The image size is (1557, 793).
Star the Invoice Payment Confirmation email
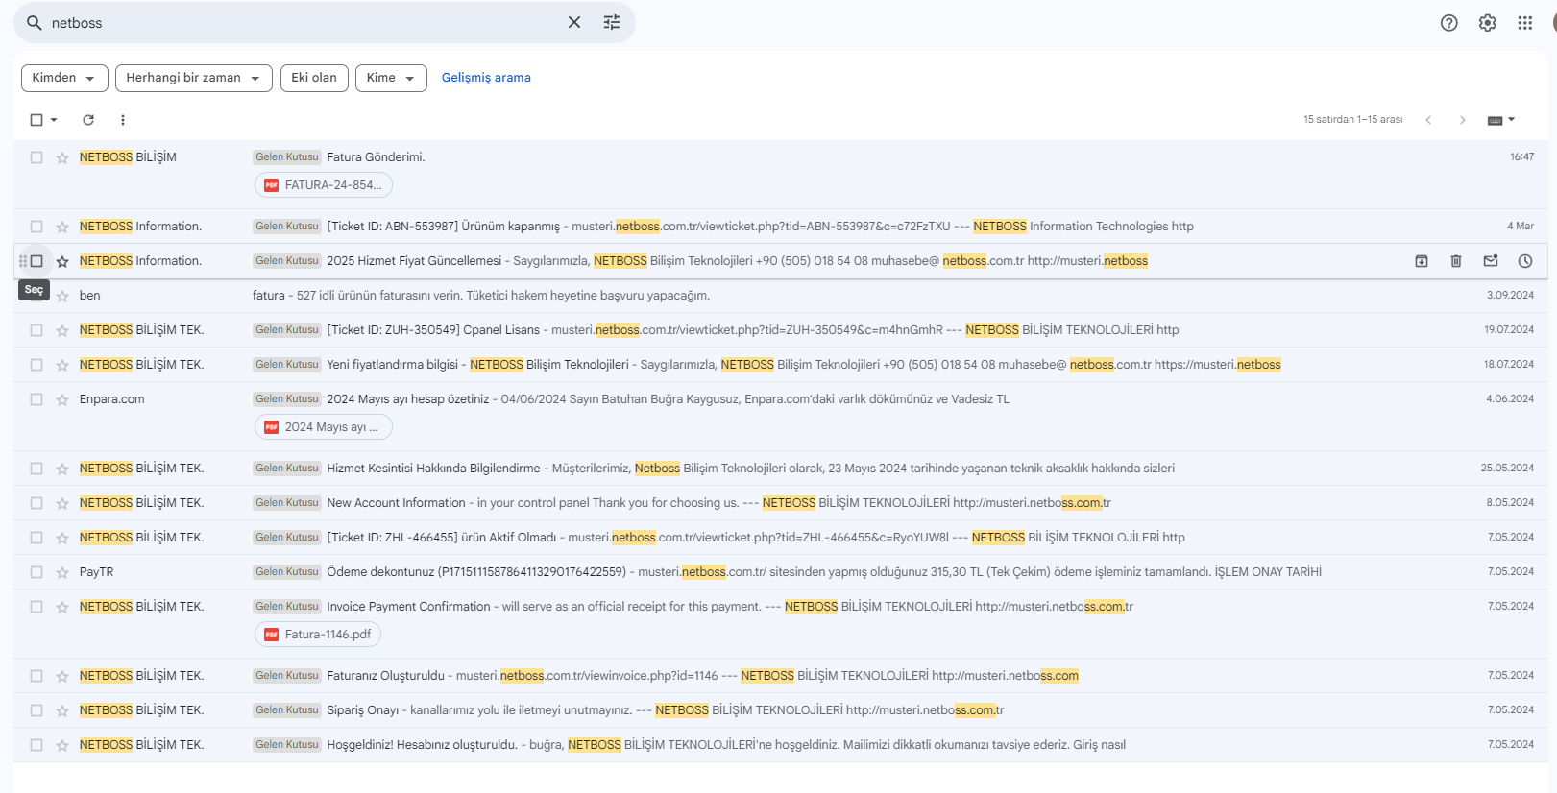[62, 607]
